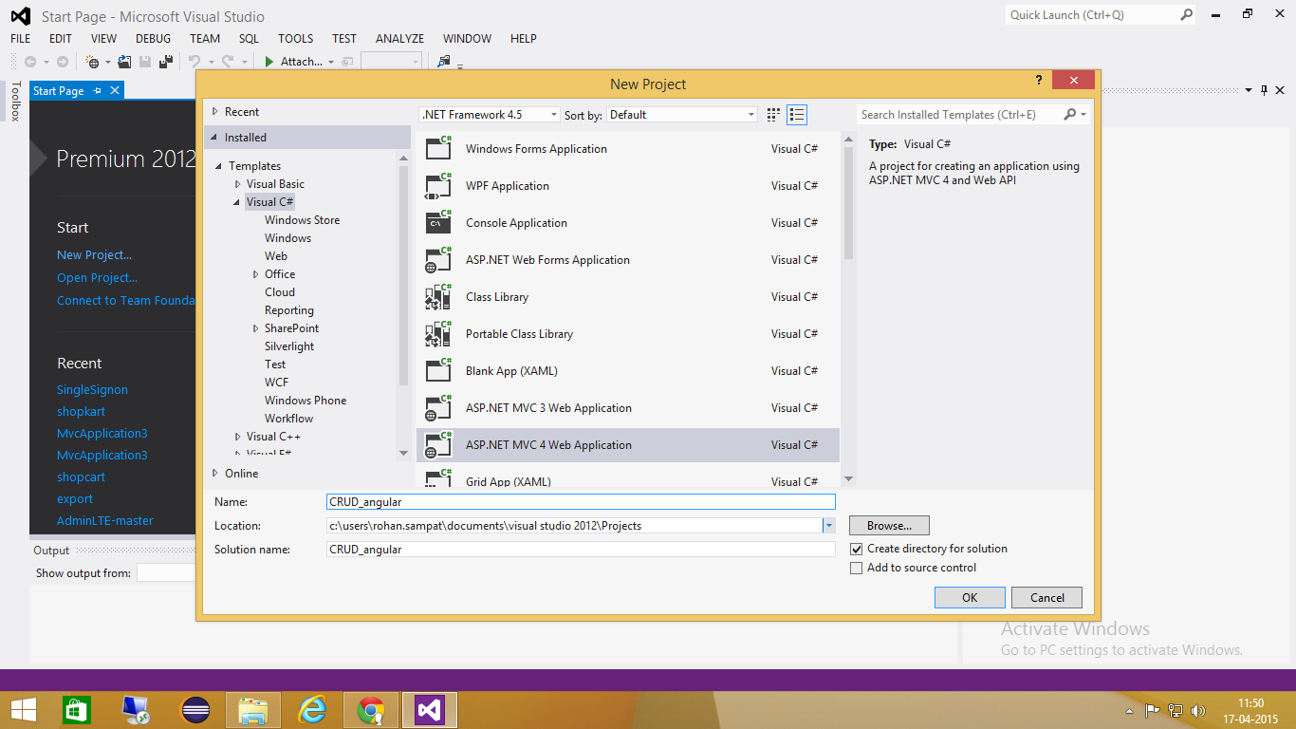The image size is (1296, 729).
Task: Click the New Project dialog help question mark
Action: [1040, 82]
